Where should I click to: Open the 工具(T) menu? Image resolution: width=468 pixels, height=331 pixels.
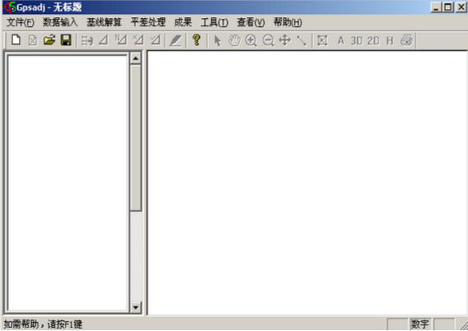point(214,22)
